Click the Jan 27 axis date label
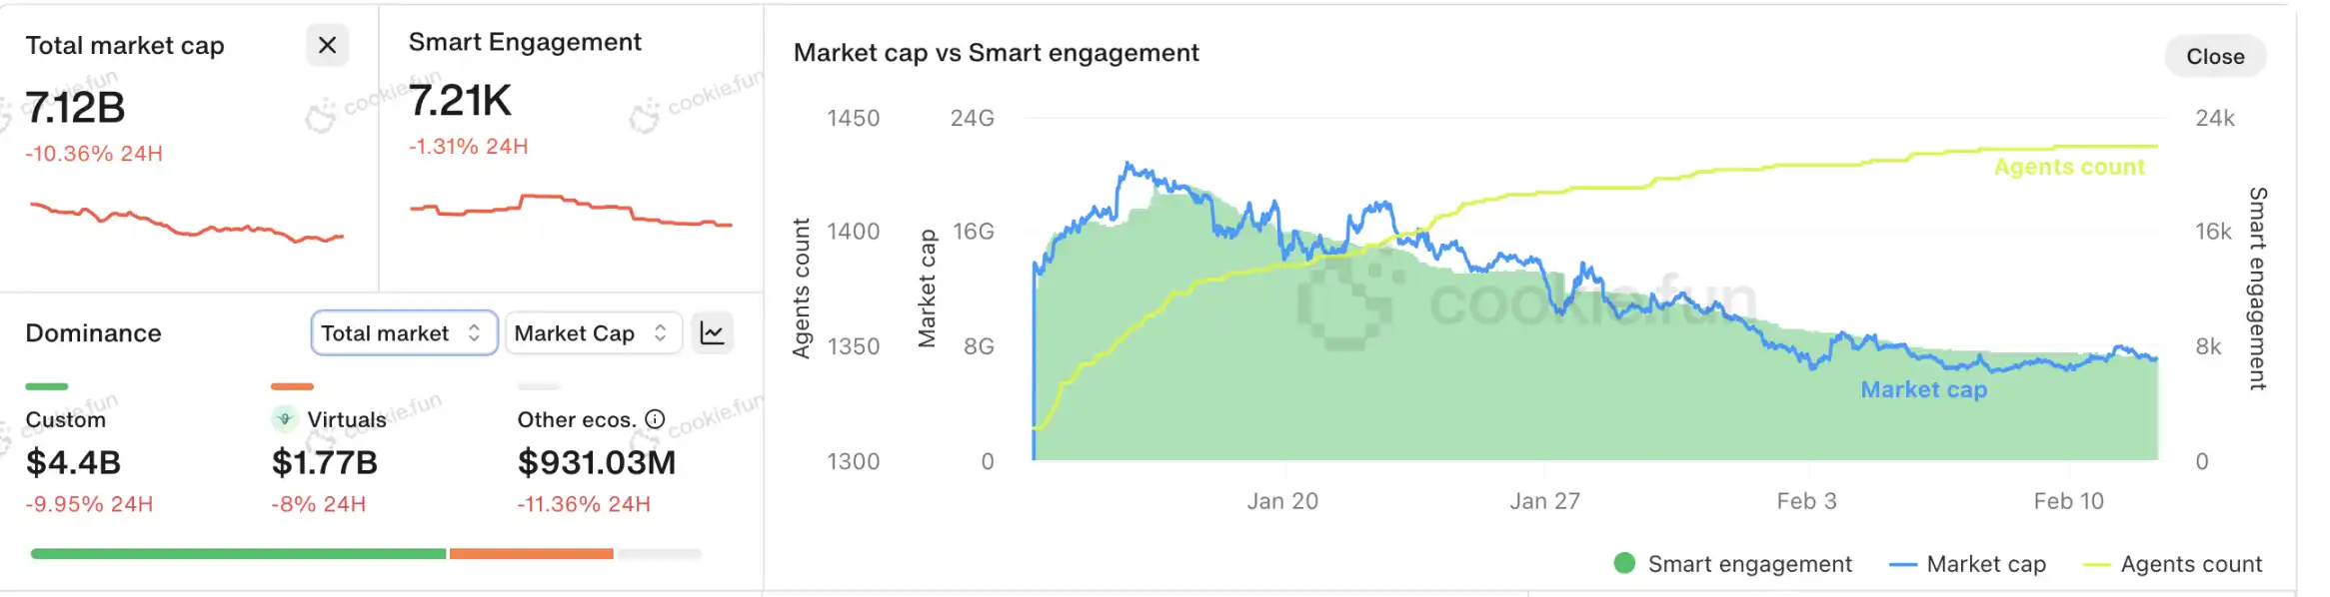Viewport: 2330px width, 597px height. pyautogui.click(x=1544, y=501)
